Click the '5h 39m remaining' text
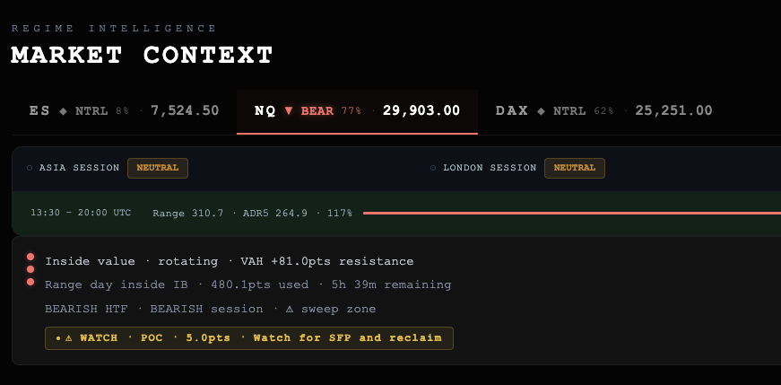781x385 pixels. (x=392, y=284)
